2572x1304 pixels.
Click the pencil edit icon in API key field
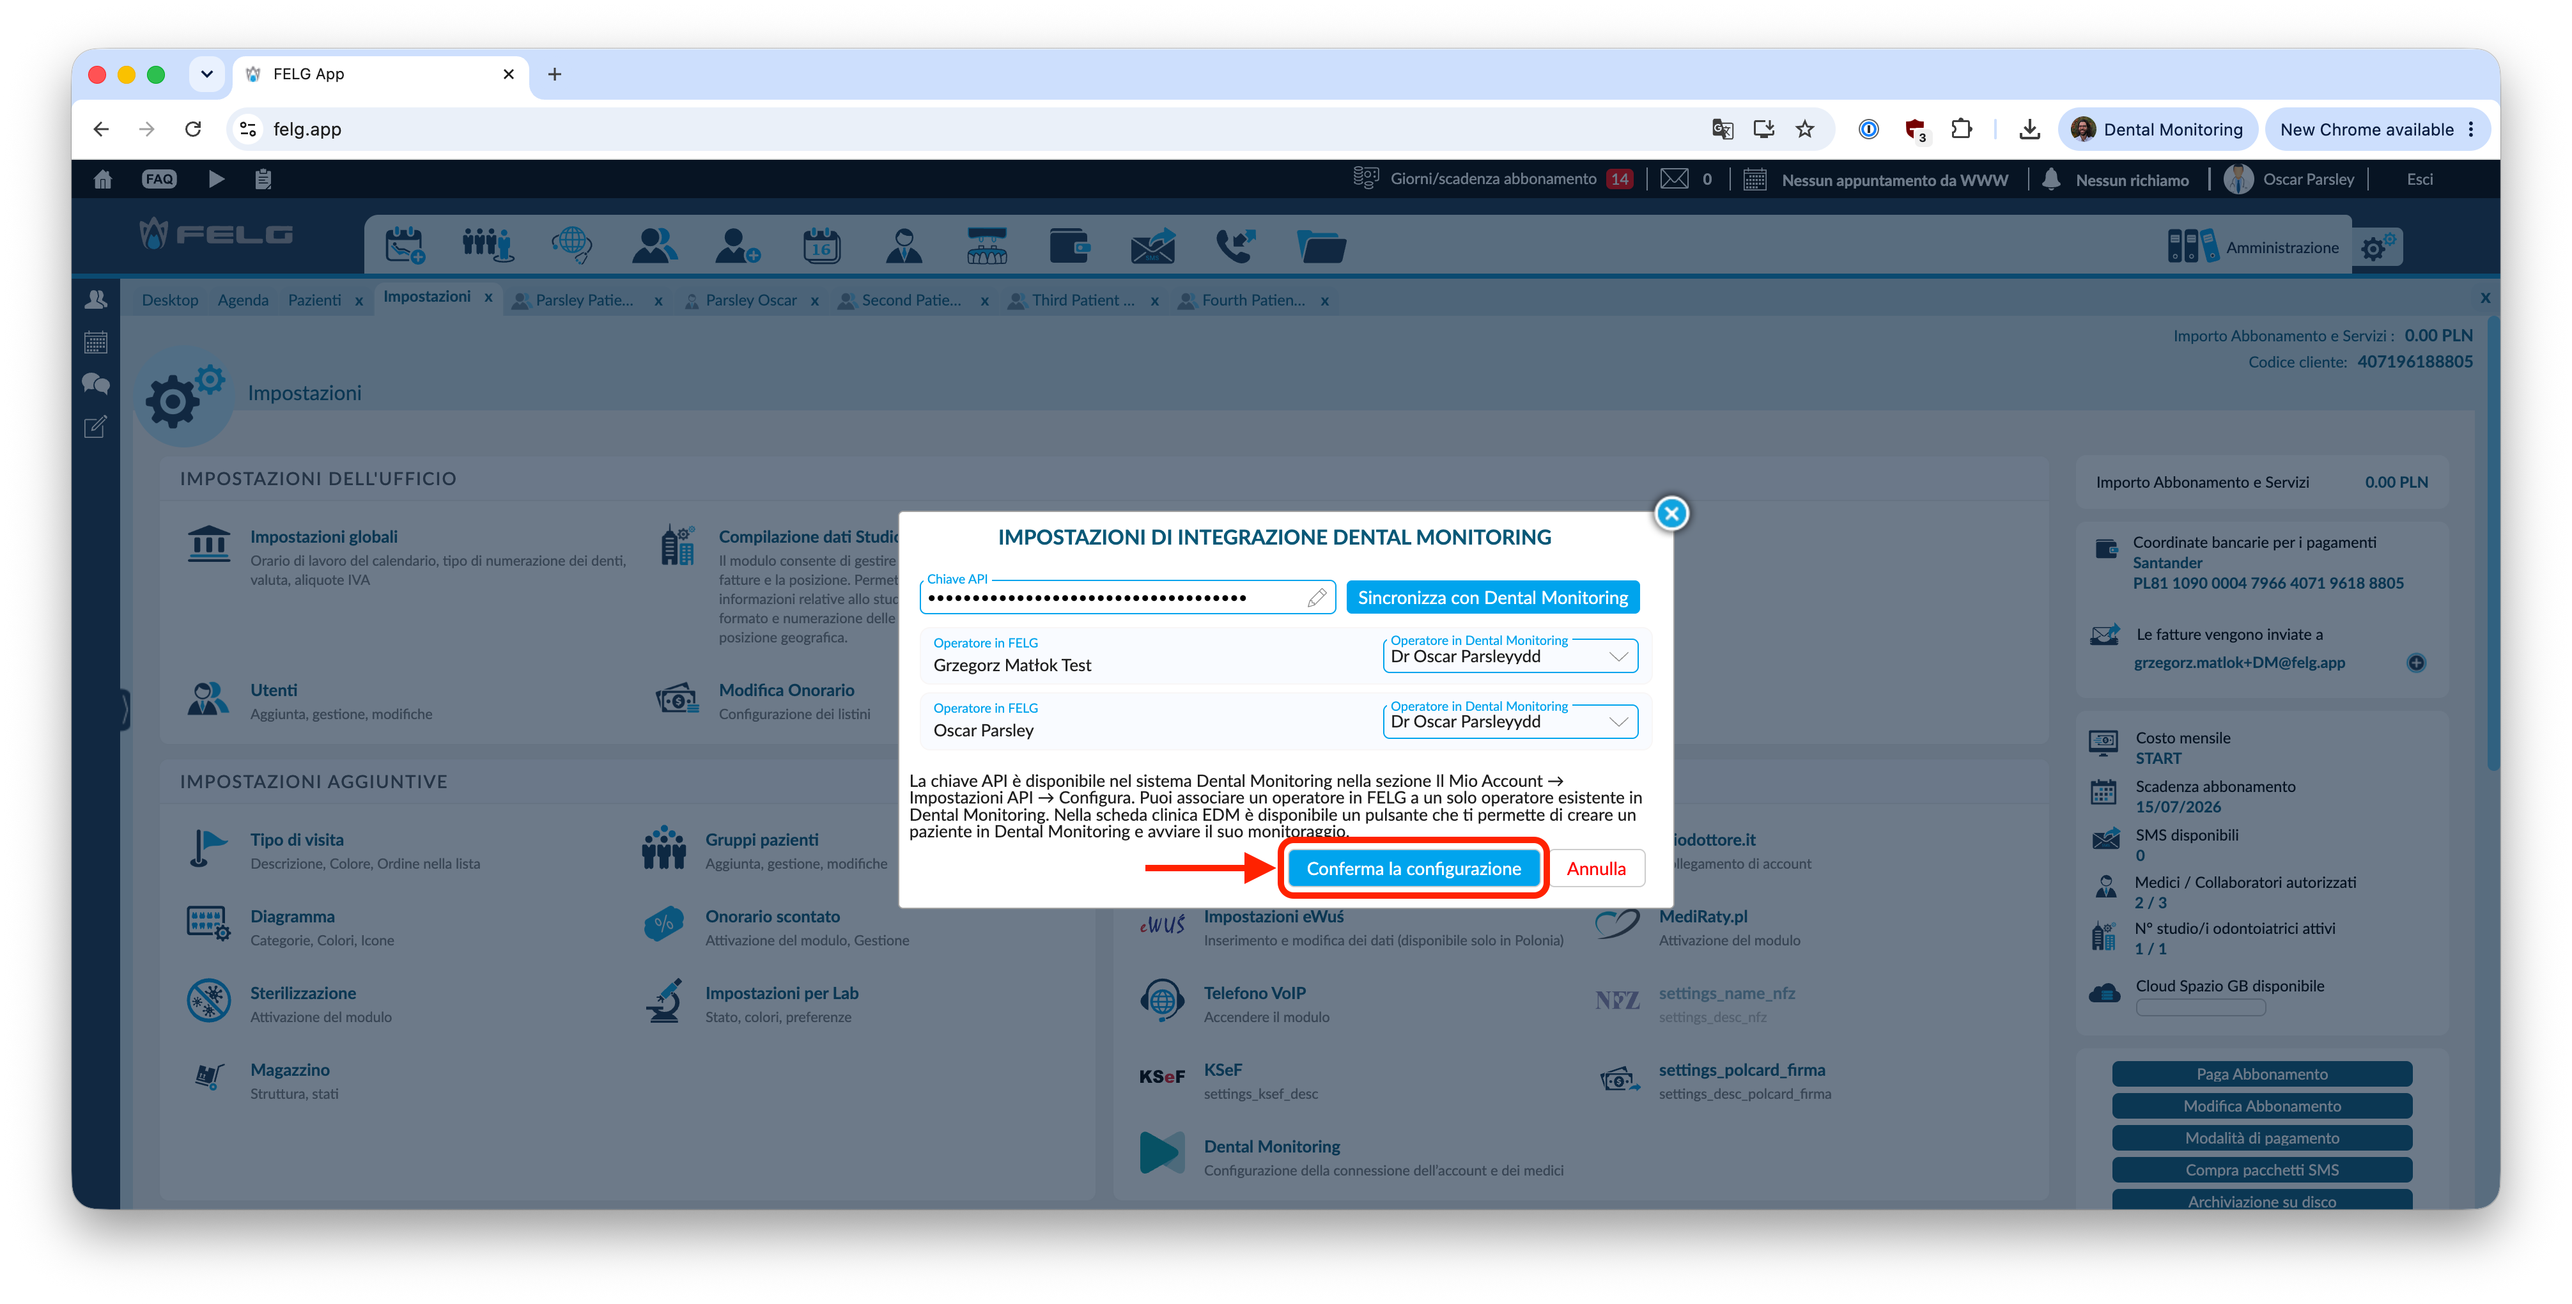point(1317,597)
